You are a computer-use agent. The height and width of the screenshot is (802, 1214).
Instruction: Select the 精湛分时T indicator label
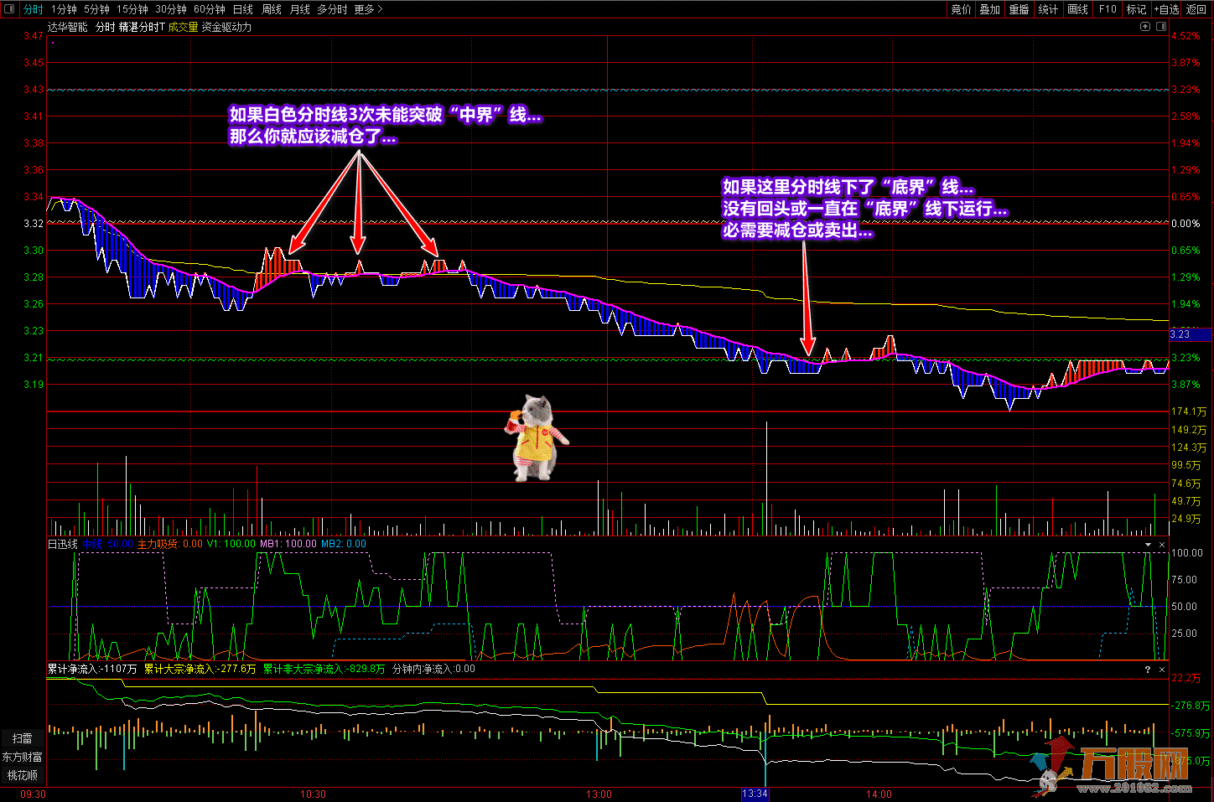pyautogui.click(x=142, y=27)
